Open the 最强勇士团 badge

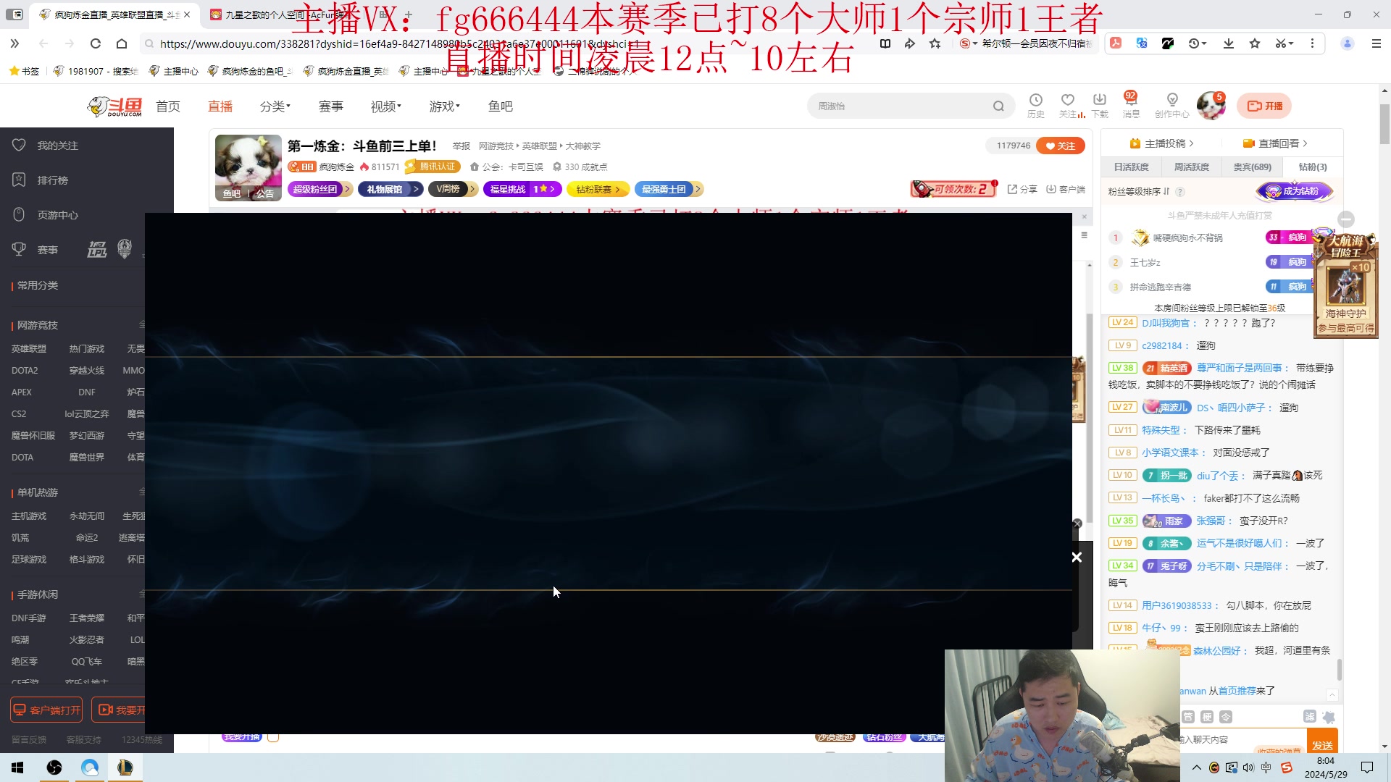pyautogui.click(x=669, y=189)
